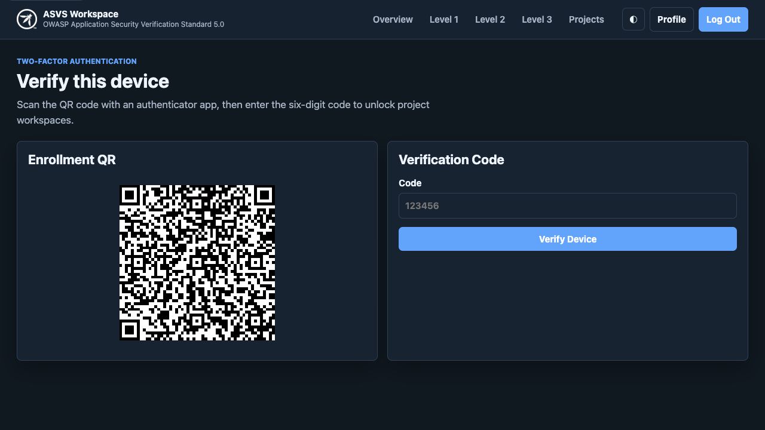Click the ASVS Workspace title link

coord(81,14)
